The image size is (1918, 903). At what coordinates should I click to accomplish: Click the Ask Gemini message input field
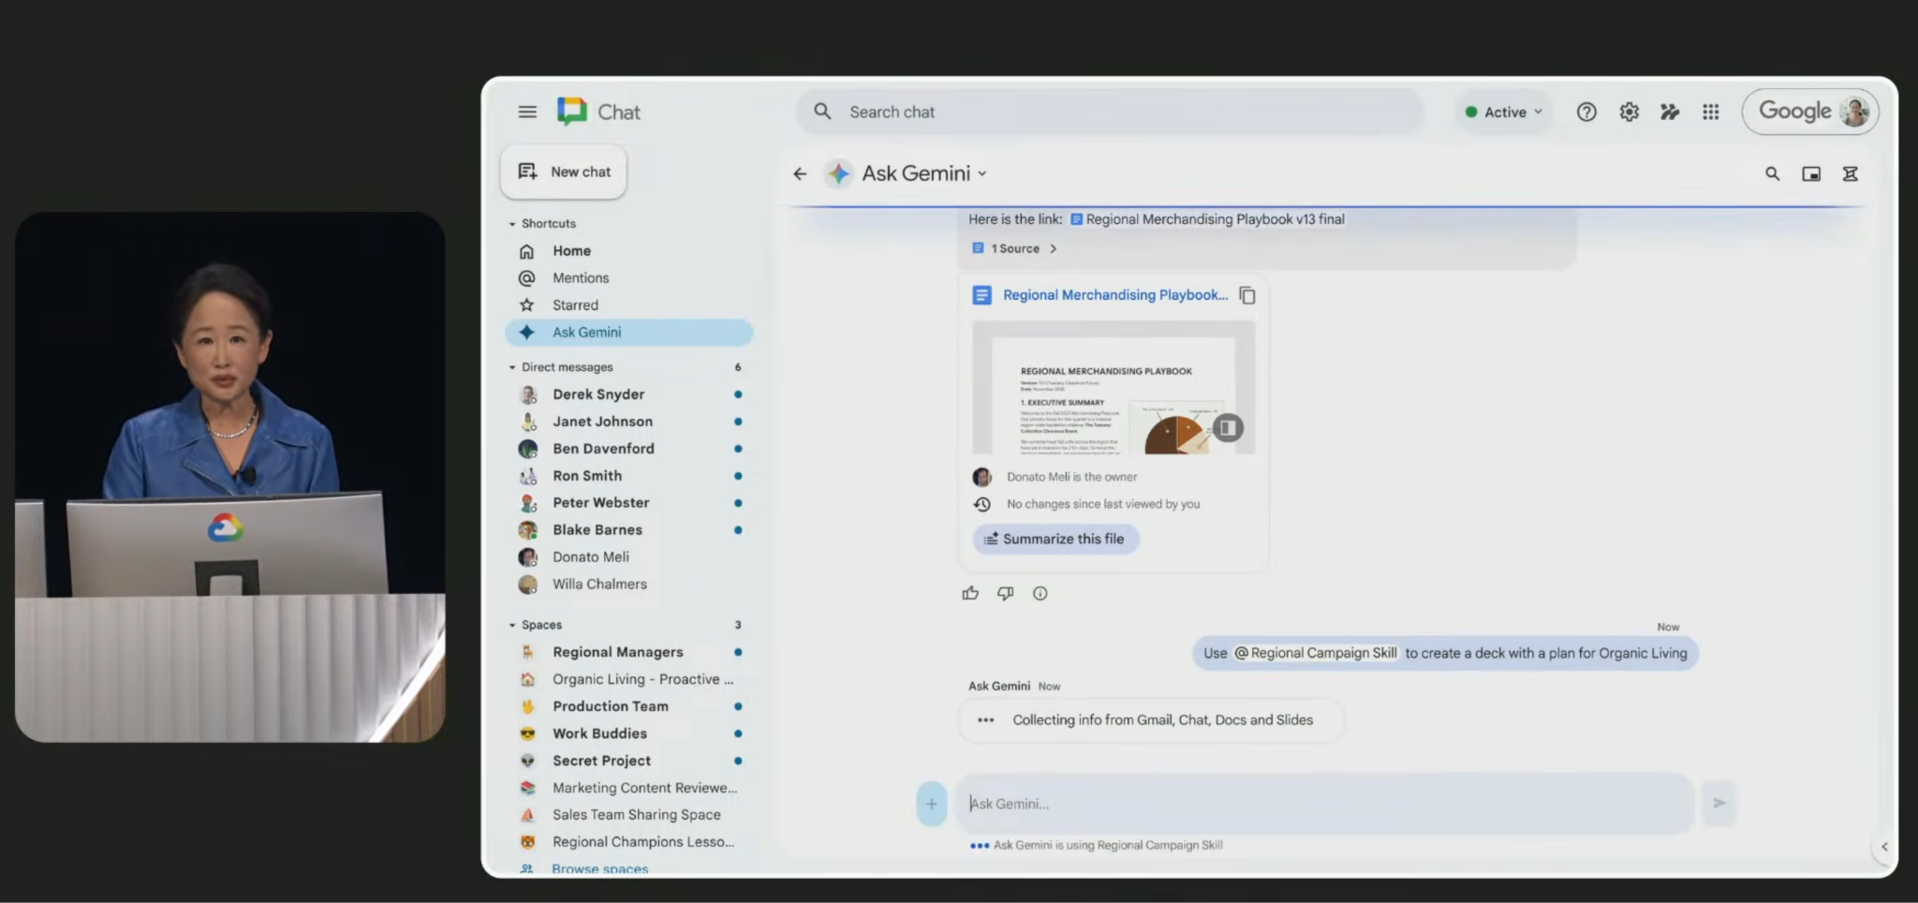coord(1322,804)
